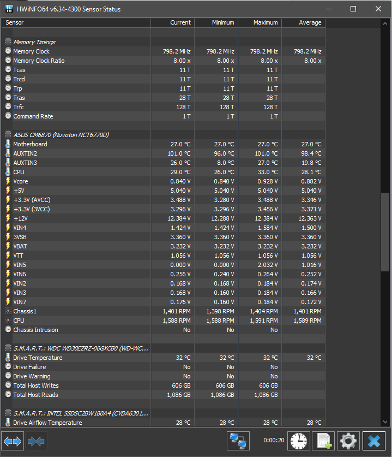Click the vertical scrollbar thumb
Image resolution: width=392 pixels, height=457 pixels.
click(385, 232)
